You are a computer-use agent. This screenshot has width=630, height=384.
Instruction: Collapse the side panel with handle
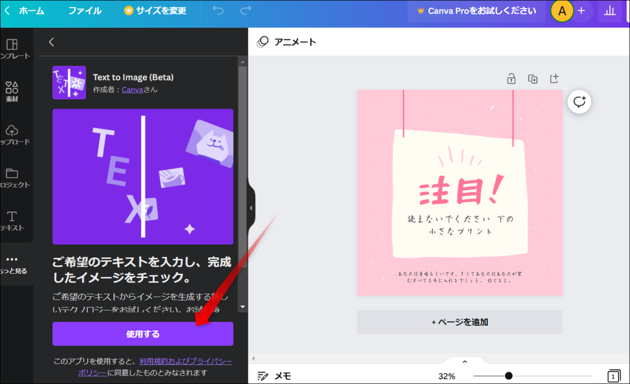251,208
